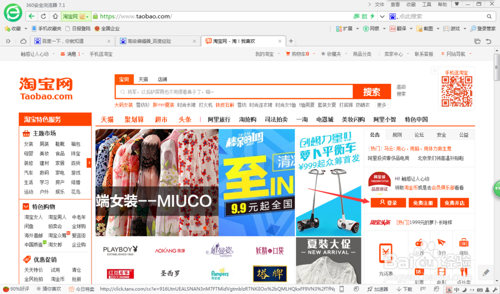Click the 网银 online banking shield icon
500x294 pixels.
click(365, 28)
